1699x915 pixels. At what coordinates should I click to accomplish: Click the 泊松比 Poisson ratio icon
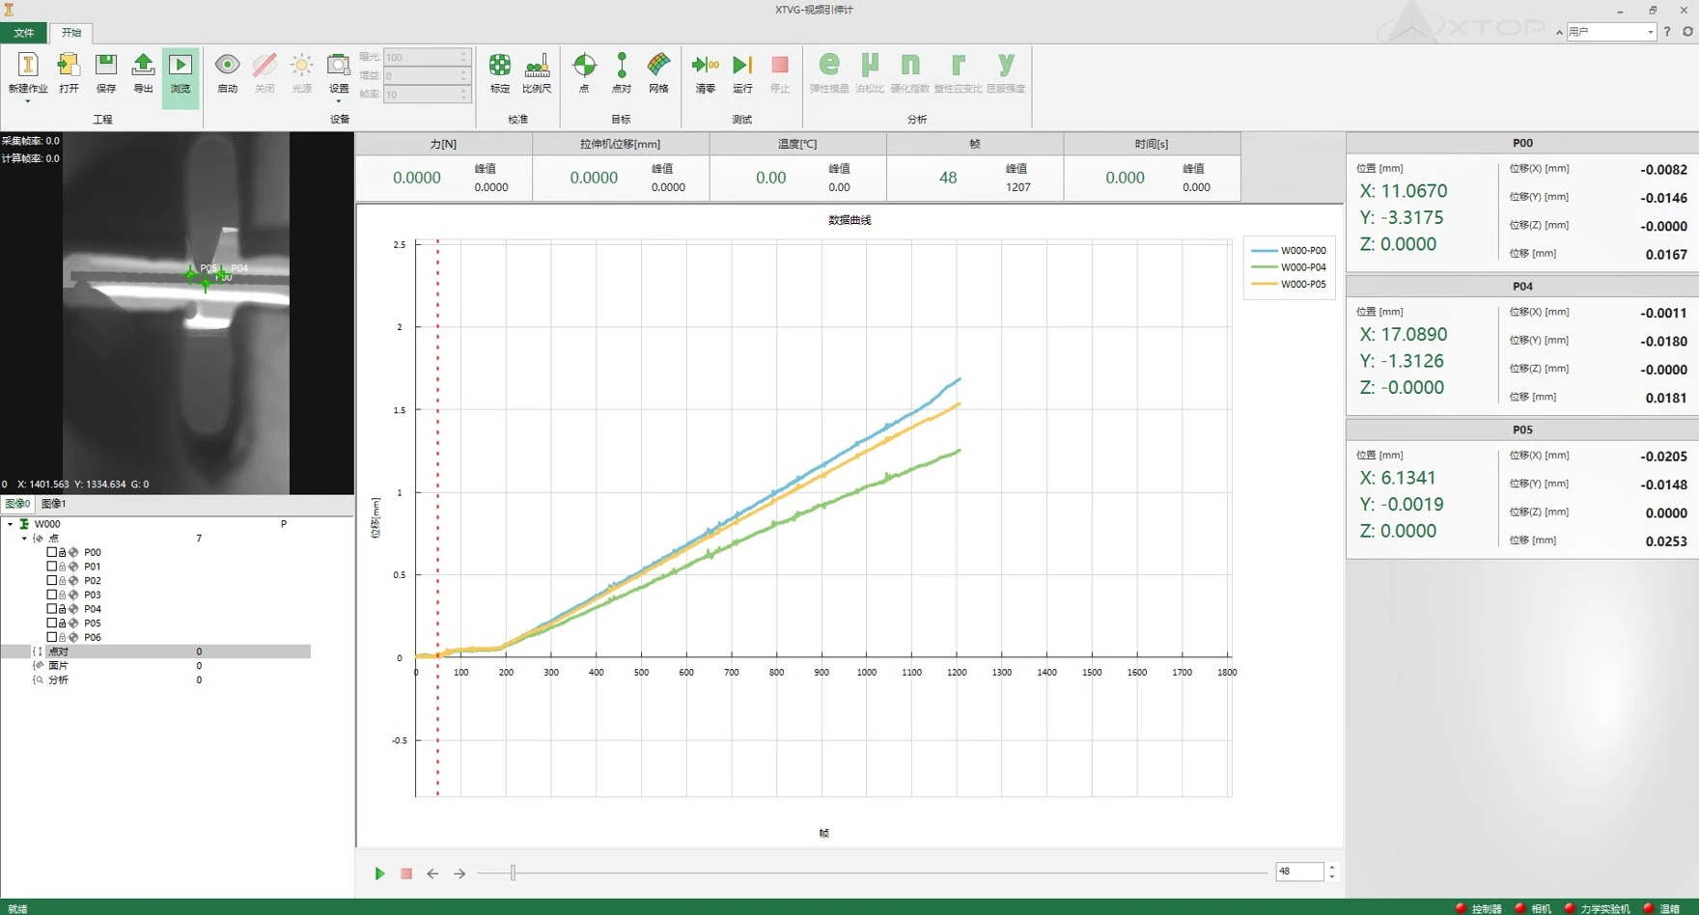point(870,65)
